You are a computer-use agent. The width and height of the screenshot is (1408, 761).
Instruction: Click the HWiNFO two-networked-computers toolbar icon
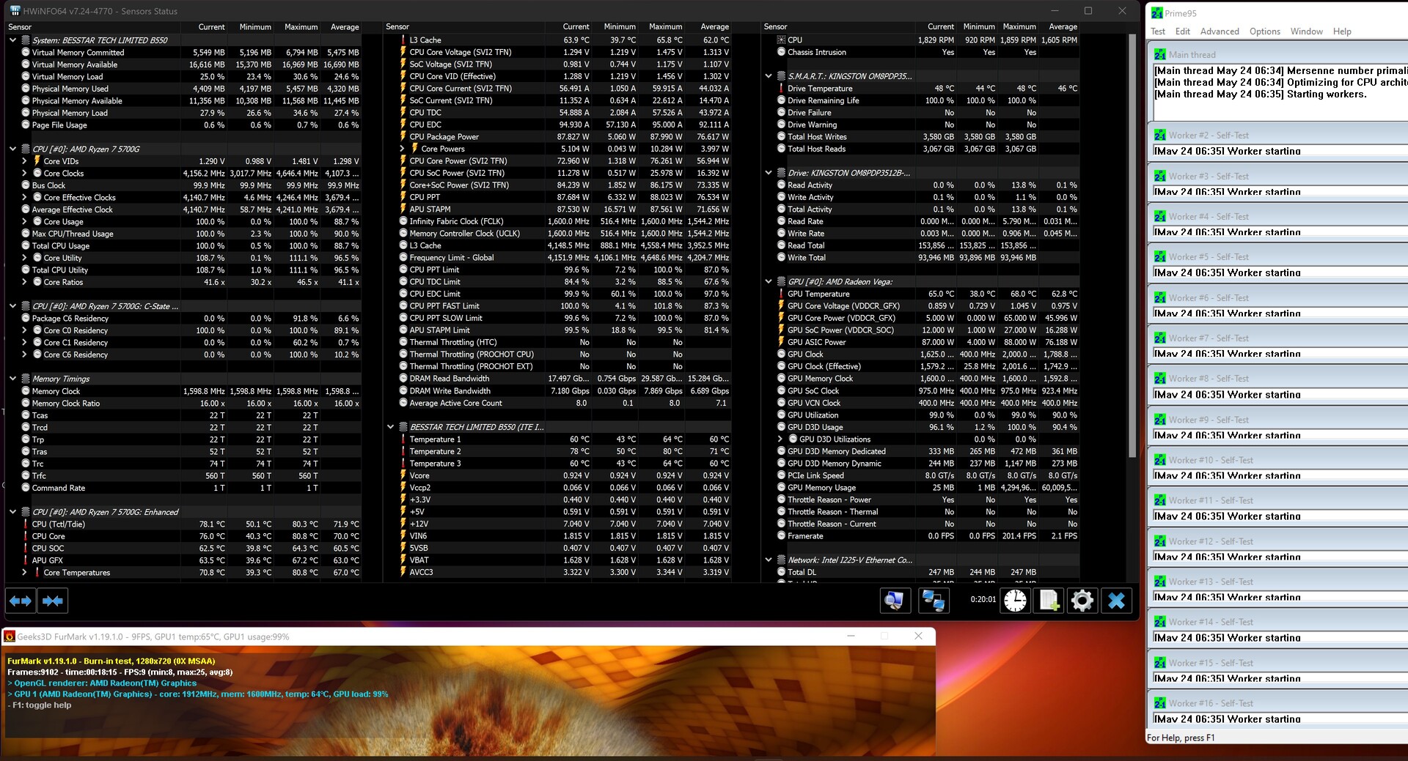933,601
